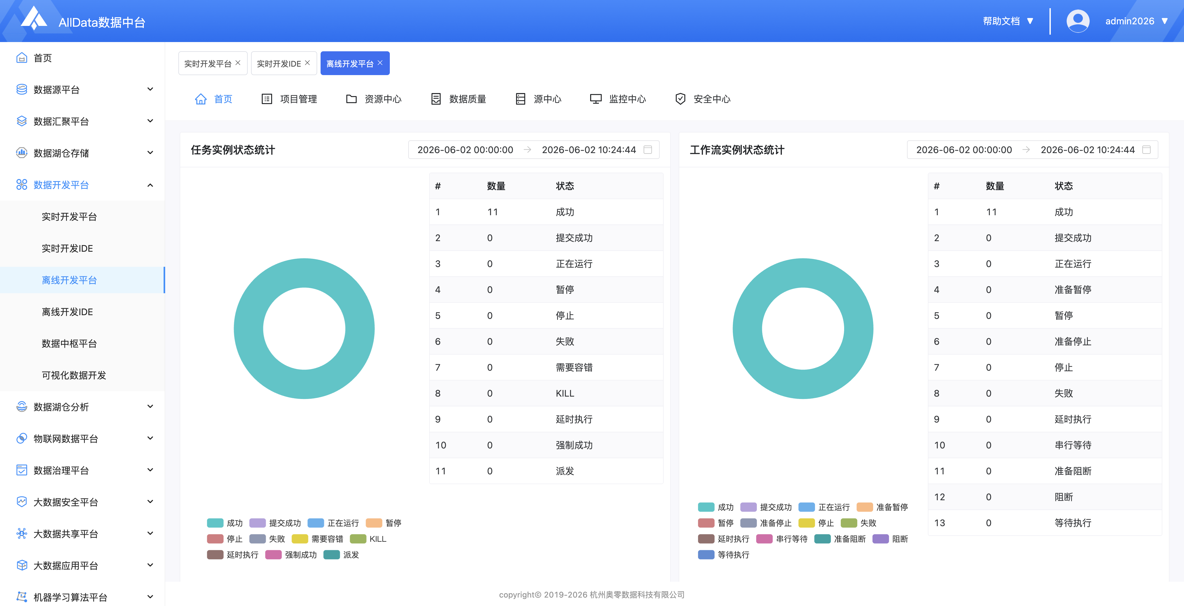Viewport: 1184px width, 606px height.
Task: Click the 数据湖仓分析 sidebar icon
Action: (22, 407)
